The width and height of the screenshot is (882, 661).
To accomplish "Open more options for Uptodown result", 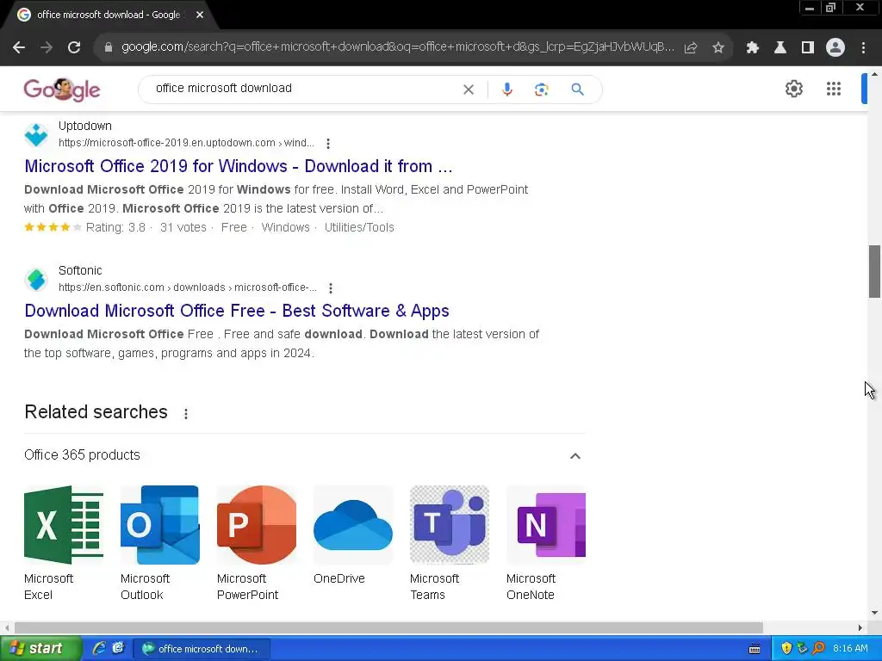I will [328, 144].
